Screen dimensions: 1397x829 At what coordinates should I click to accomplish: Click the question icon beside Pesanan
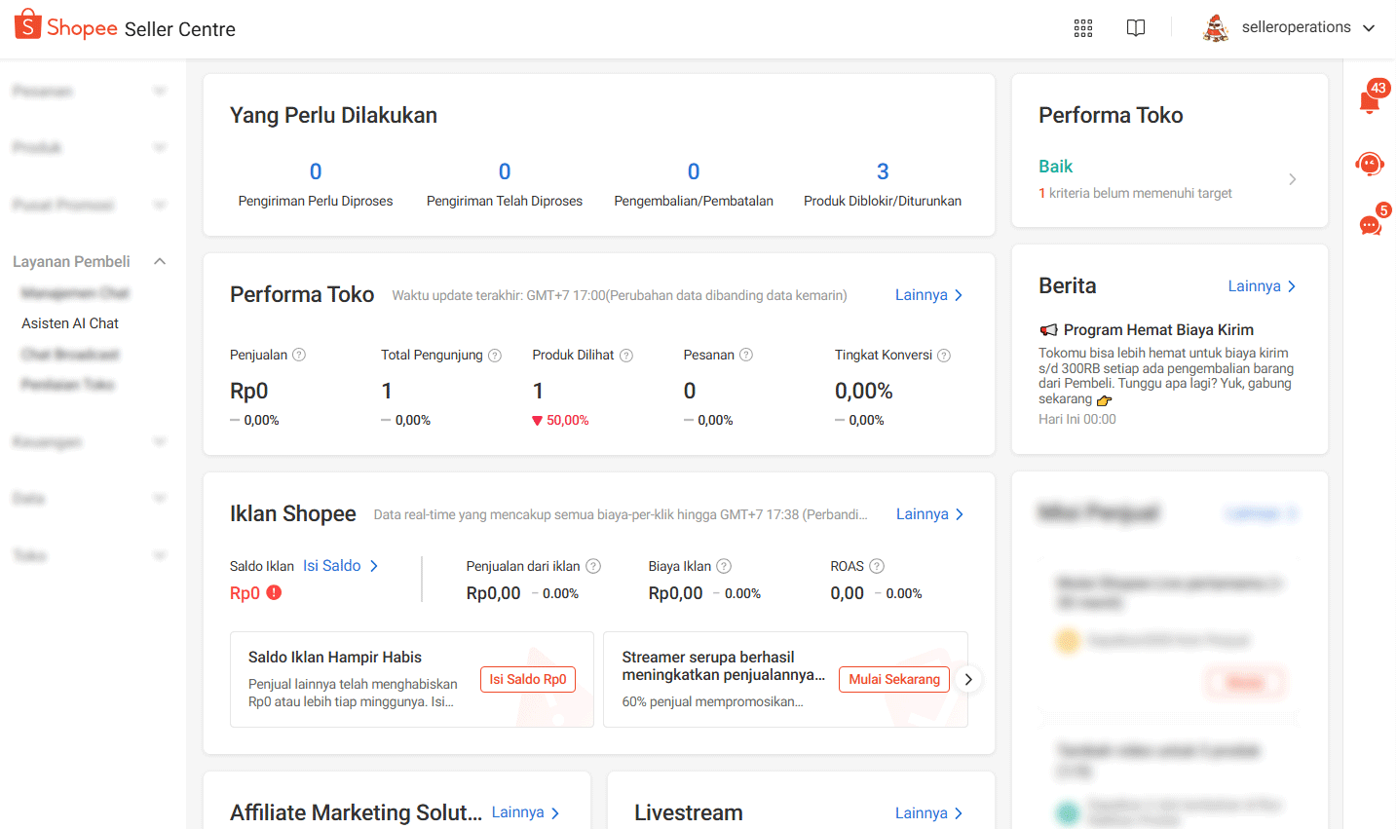click(746, 355)
